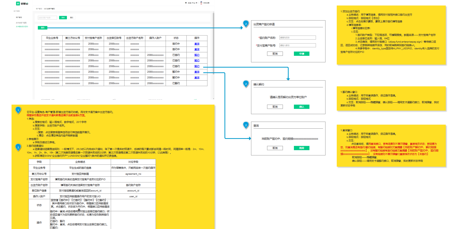Click the green 查询 search button
The height and width of the screenshot is (229, 449).
63,18
